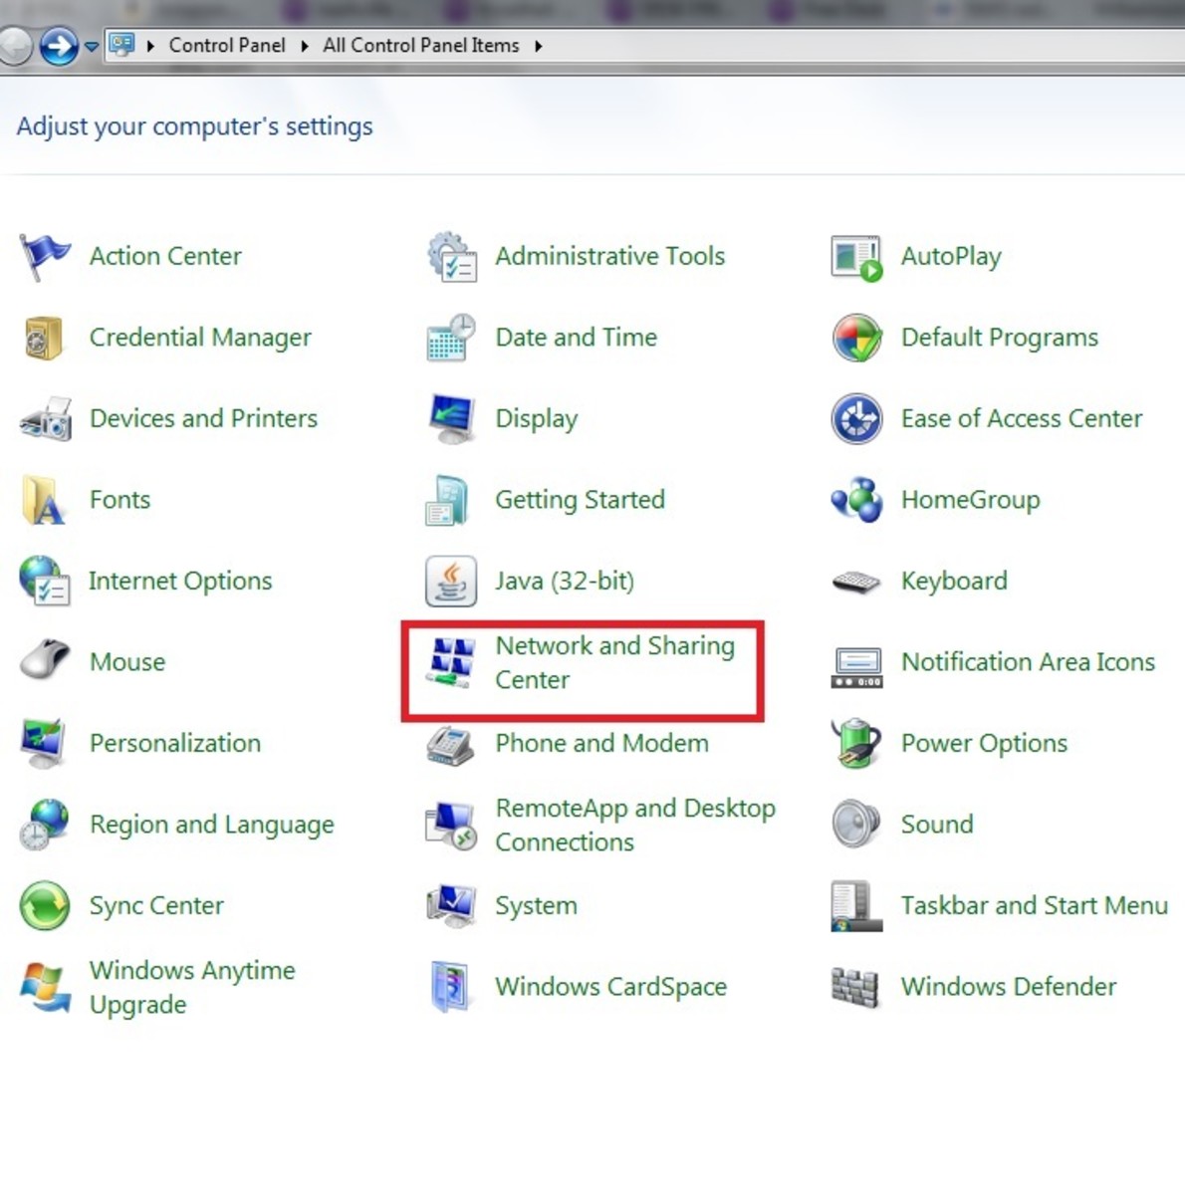Click the Date and Time calendar icon

point(451,339)
